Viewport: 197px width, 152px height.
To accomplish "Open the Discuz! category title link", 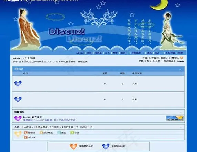I will pyautogui.click(x=19, y=69).
